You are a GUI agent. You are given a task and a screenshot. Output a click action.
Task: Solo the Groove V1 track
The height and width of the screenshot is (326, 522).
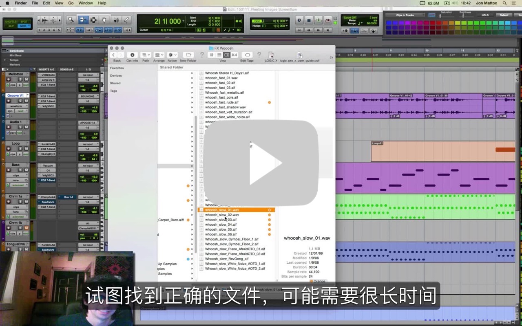[20, 101]
